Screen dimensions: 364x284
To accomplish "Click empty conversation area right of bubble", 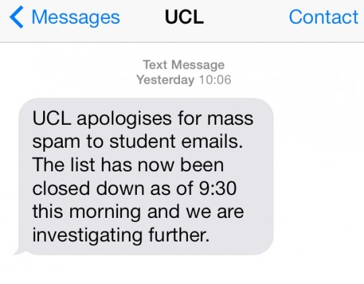I will point(318,177).
